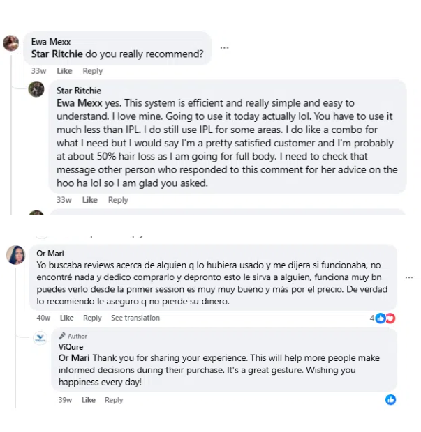The height and width of the screenshot is (432, 421).
Task: Click the ViQure page logo avatar
Action: [x=40, y=338]
